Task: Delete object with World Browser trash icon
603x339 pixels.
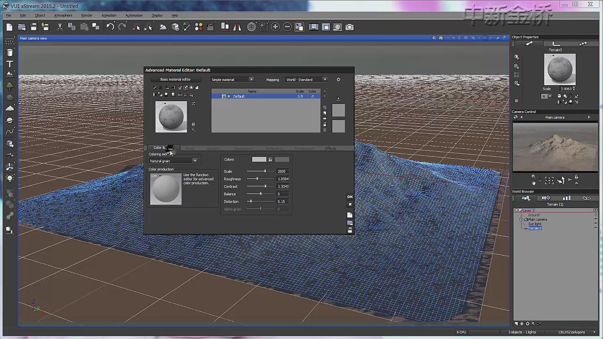Action: coord(522,324)
